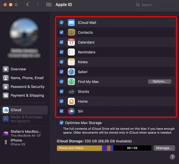Click the Siri icon in the list
Screen dimensions: 179x164
pyautogui.click(x=71, y=111)
